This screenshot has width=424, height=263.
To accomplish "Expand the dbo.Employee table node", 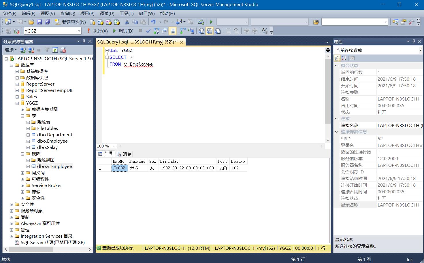I will pyautogui.click(x=28, y=141).
